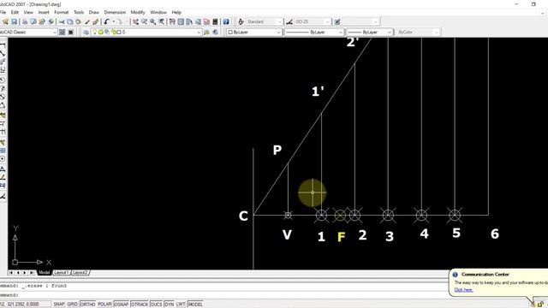Toggle LWT lineweight display
The width and height of the screenshot is (548, 308).
[x=181, y=305]
